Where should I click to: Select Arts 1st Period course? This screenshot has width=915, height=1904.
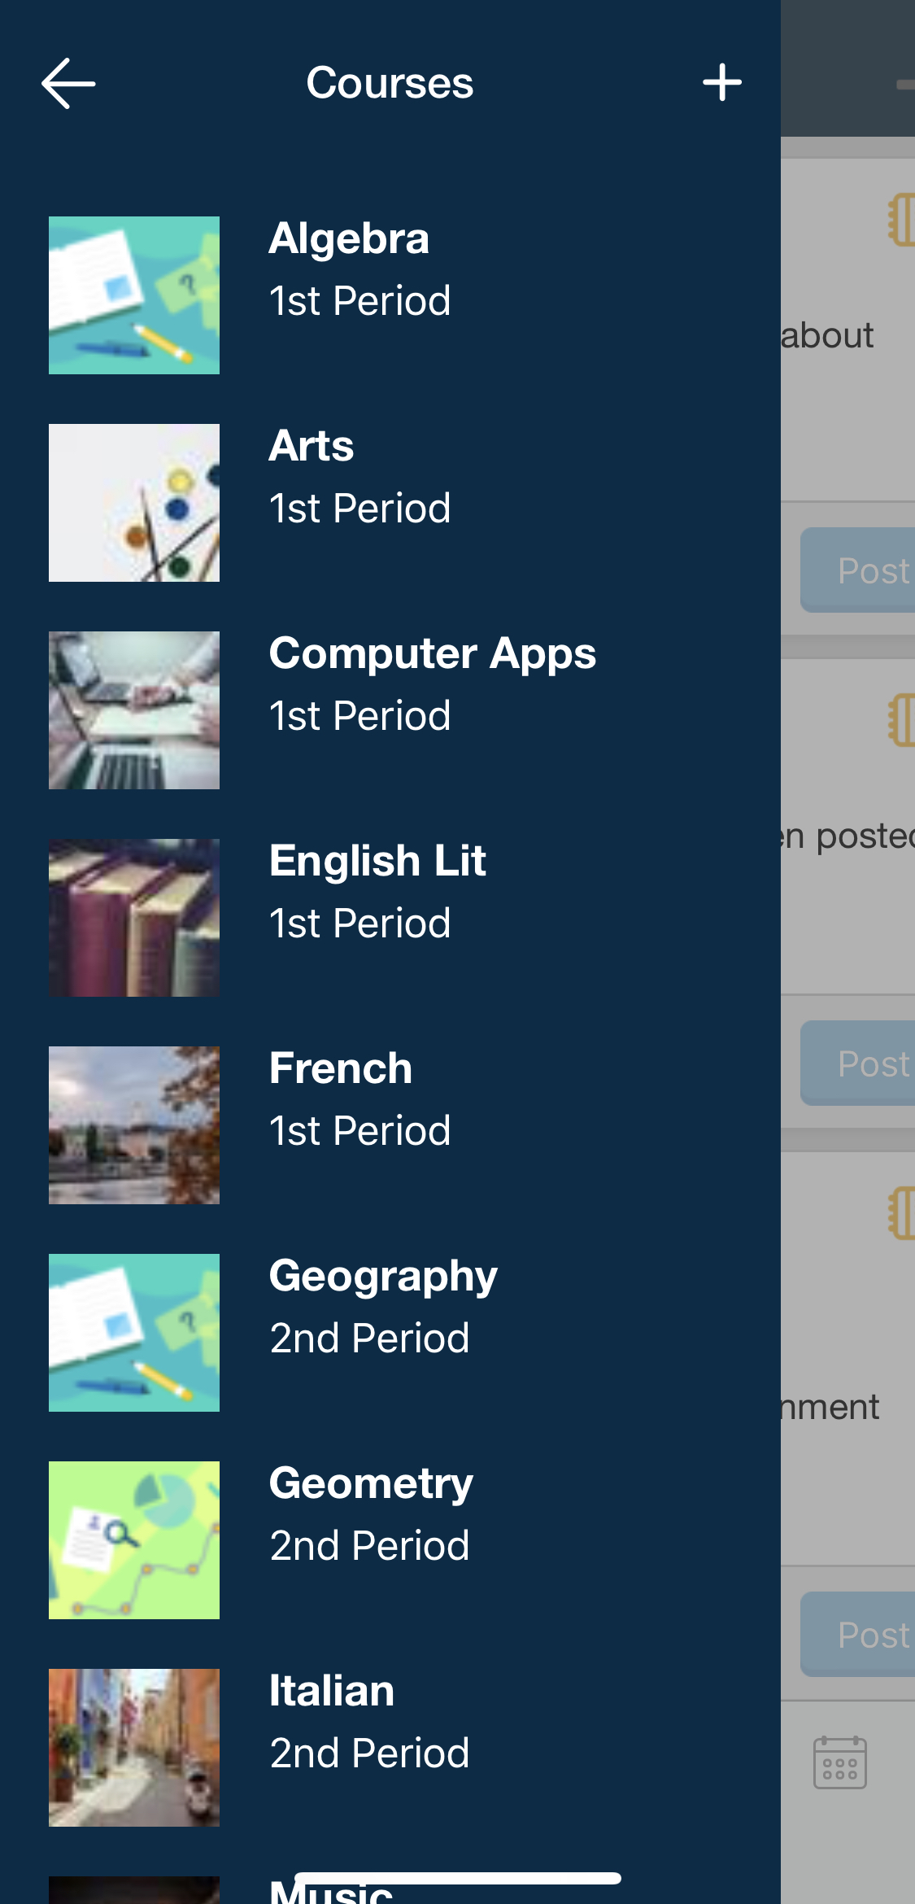pyautogui.click(x=359, y=477)
